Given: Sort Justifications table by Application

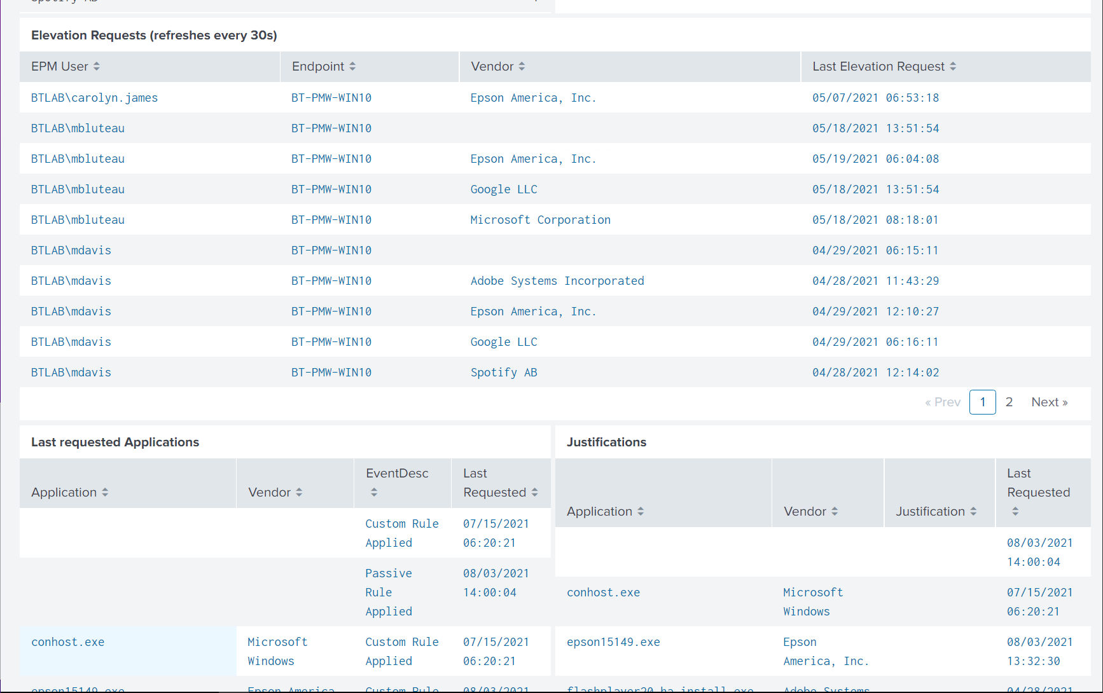Looking at the screenshot, I should pos(606,511).
